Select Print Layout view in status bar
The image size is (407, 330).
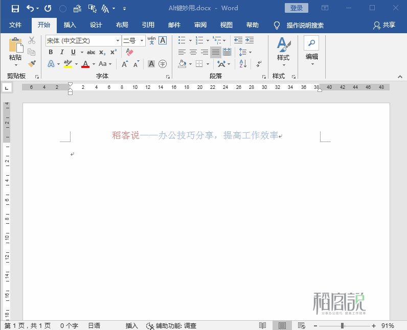pyautogui.click(x=282, y=325)
